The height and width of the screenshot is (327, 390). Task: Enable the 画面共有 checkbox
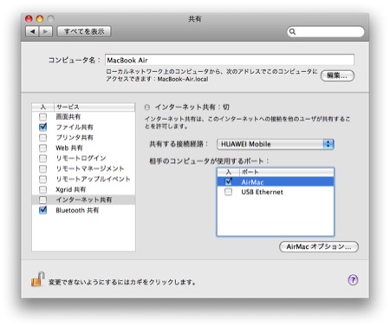(x=42, y=117)
